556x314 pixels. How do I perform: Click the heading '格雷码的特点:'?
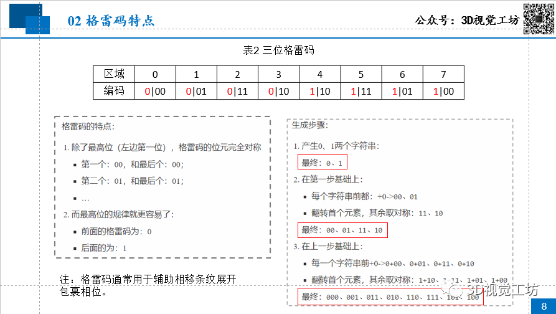(x=88, y=126)
